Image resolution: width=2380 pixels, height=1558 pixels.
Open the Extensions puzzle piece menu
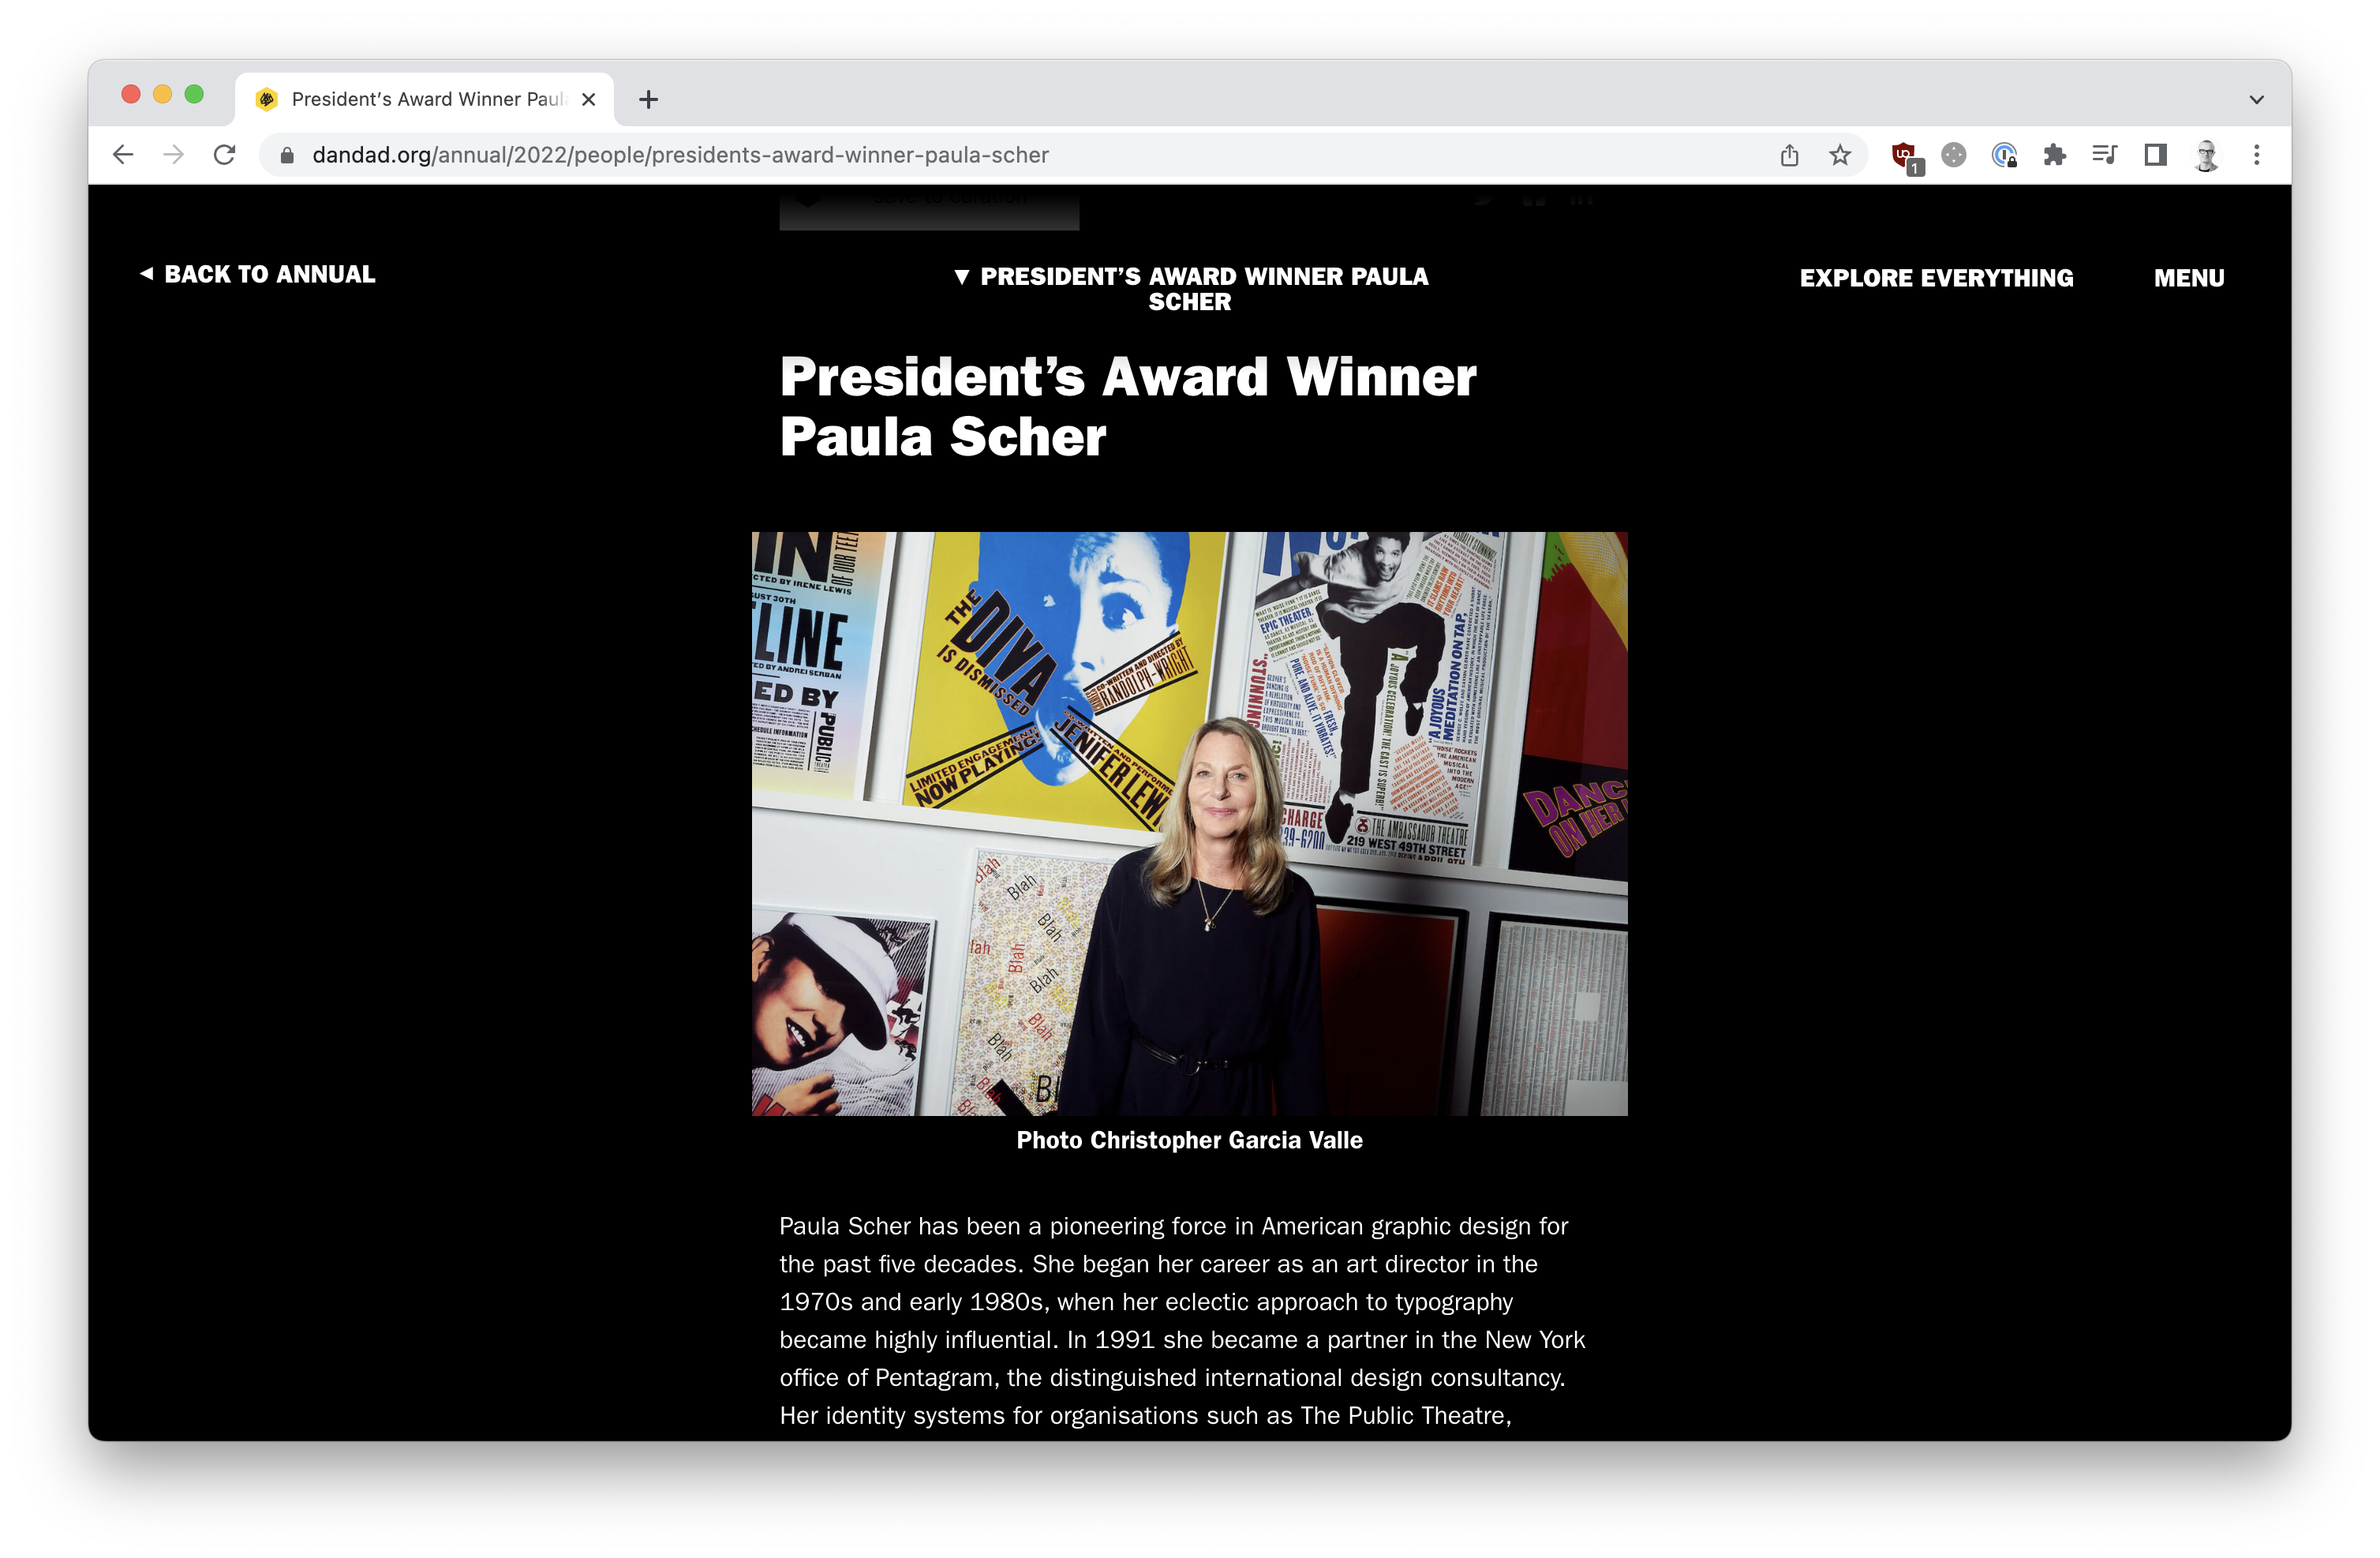click(x=2054, y=155)
